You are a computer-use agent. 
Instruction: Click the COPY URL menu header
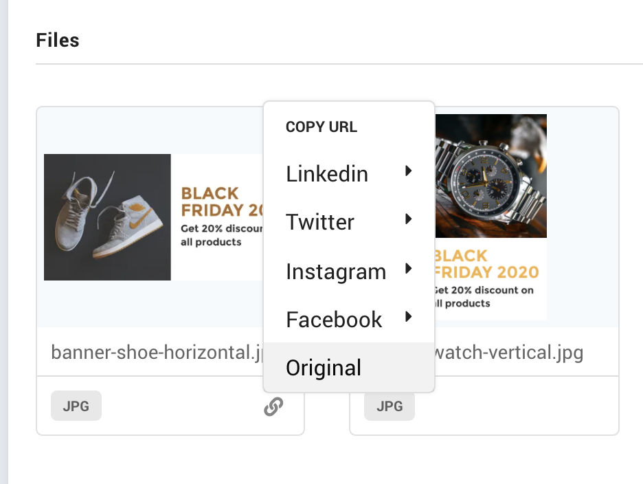pos(321,126)
